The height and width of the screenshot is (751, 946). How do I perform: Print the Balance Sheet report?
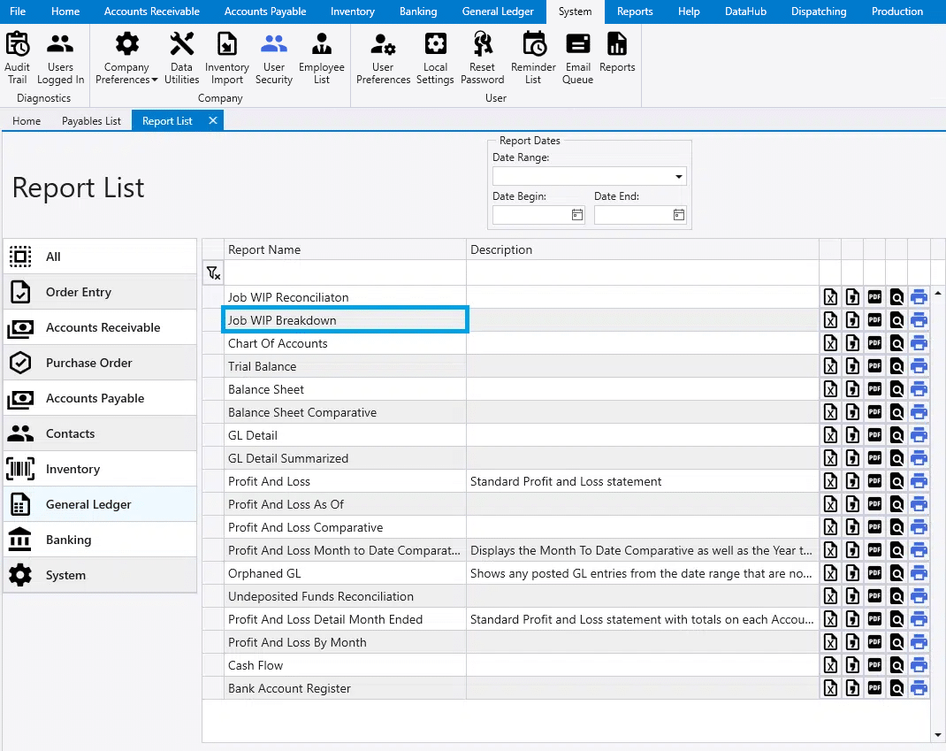919,389
